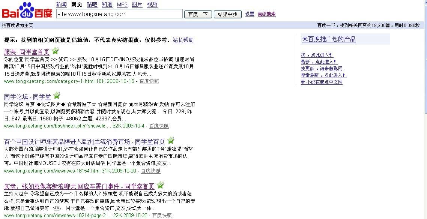Click sidebar ad 最新，点此进入！
The width and height of the screenshot is (427, 219).
[x=319, y=62]
